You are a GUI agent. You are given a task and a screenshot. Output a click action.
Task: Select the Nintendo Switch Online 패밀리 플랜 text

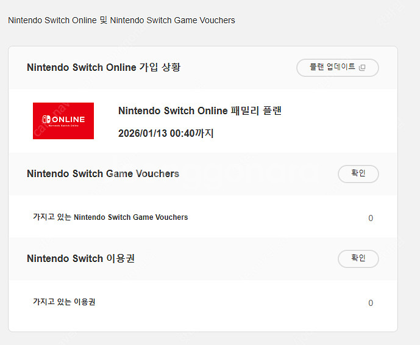tap(200, 111)
